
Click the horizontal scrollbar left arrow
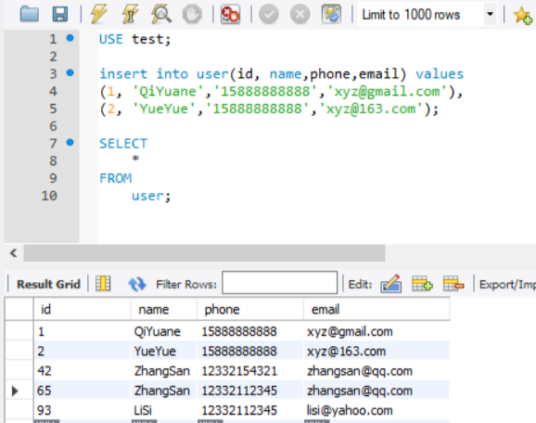click(x=13, y=253)
